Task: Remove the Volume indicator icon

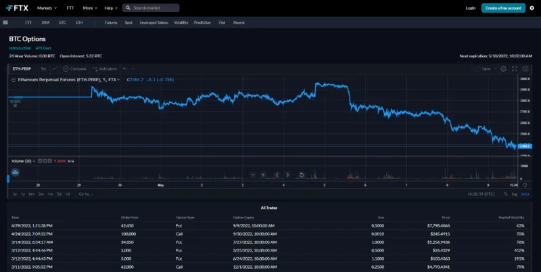Action: point(50,161)
